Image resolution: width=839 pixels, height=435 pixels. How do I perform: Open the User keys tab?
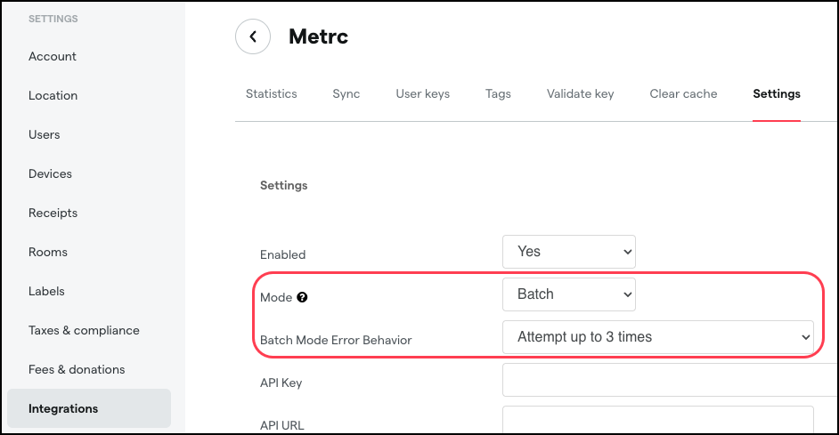click(423, 94)
